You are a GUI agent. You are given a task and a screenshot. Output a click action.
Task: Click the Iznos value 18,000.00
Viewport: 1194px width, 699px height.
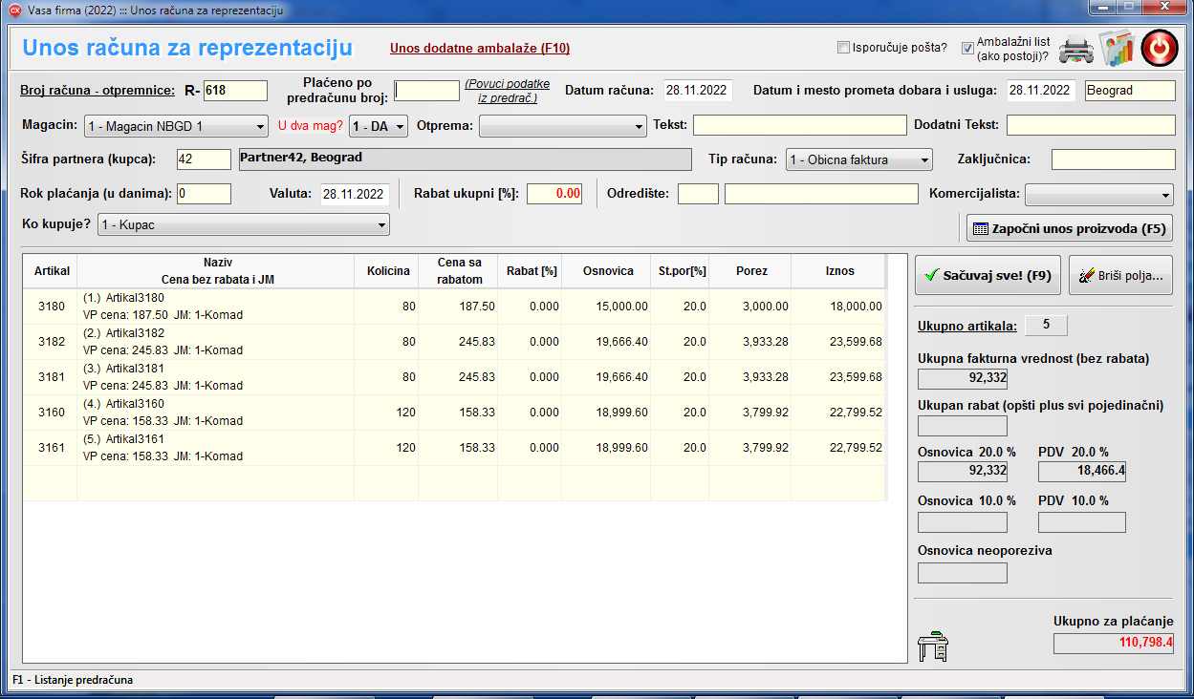coord(856,307)
